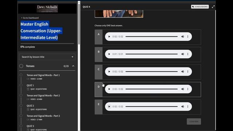Click the 0/23 lesson count
This screenshot has height=131, width=233.
tap(66, 66)
